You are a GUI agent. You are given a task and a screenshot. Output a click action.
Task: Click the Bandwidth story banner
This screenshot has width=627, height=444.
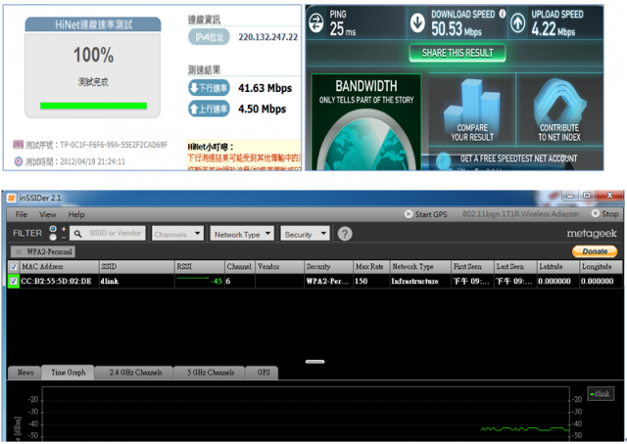(x=365, y=122)
